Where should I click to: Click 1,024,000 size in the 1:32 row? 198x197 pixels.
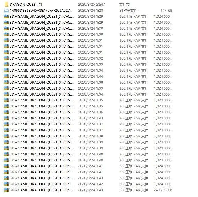[x=163, y=58]
